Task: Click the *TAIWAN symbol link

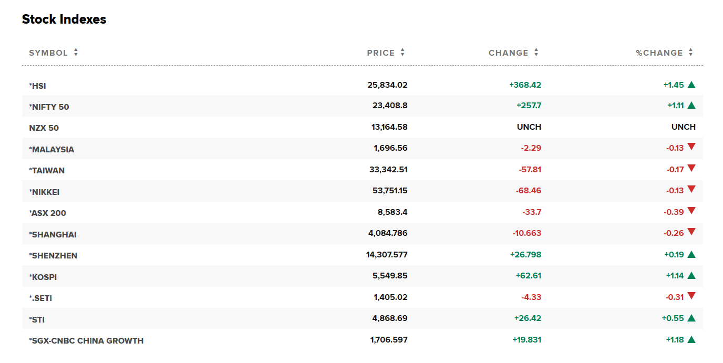Action: 47,171
